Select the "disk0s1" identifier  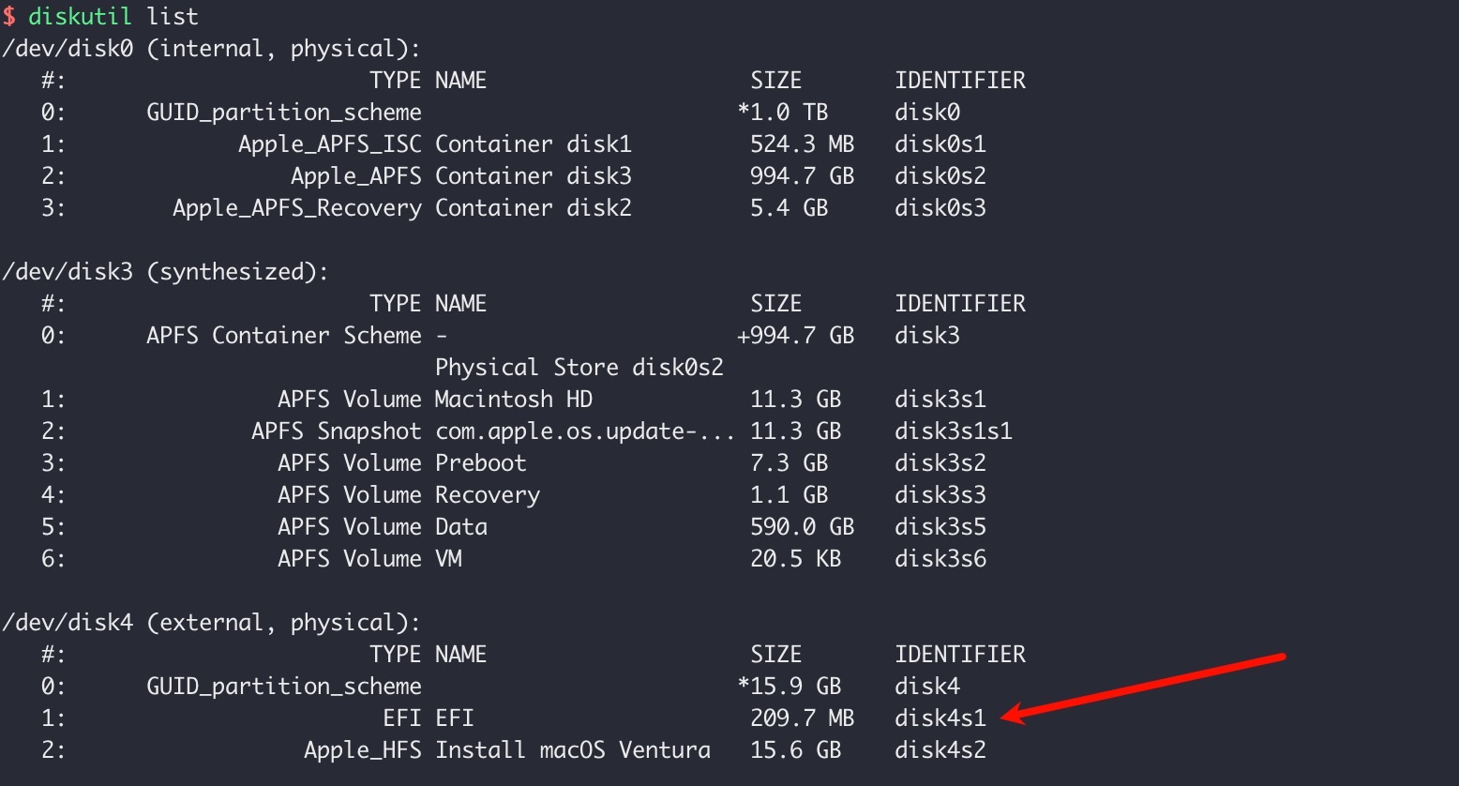point(940,144)
